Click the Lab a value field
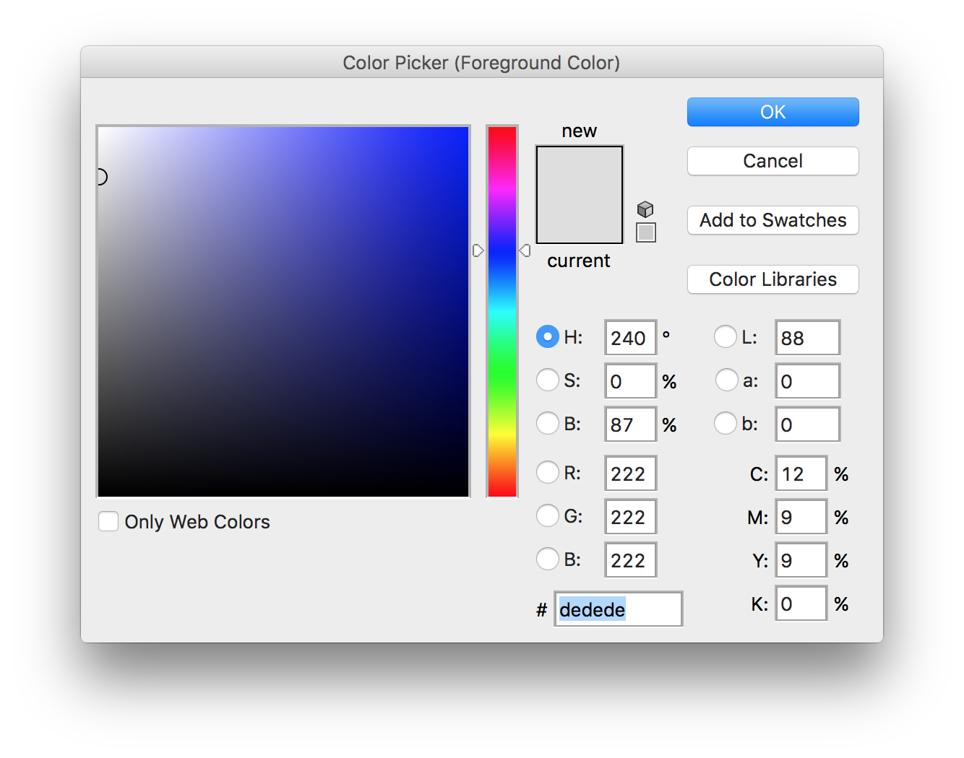Viewport: 964px width, 758px height. tap(807, 380)
